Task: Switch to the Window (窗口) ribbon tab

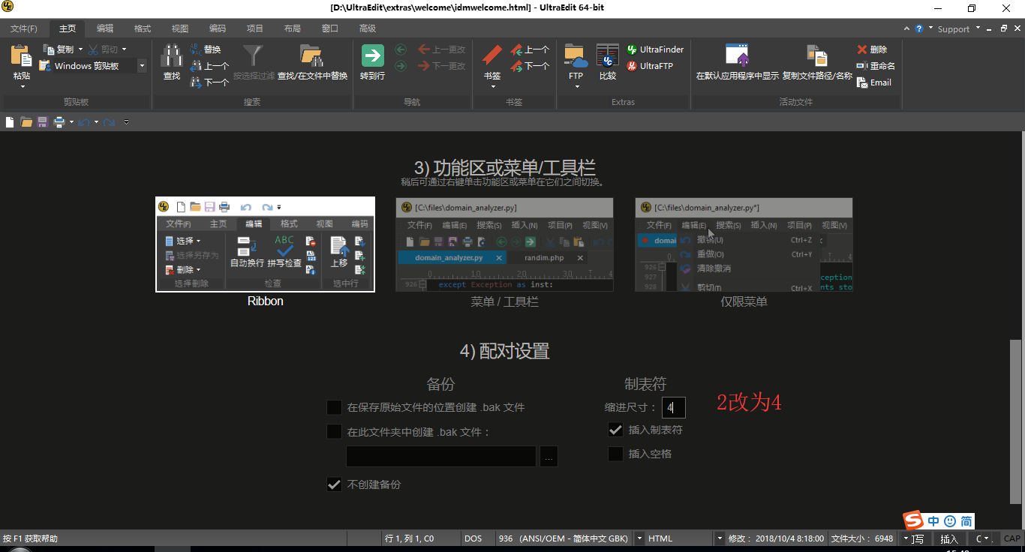Action: coord(330,28)
